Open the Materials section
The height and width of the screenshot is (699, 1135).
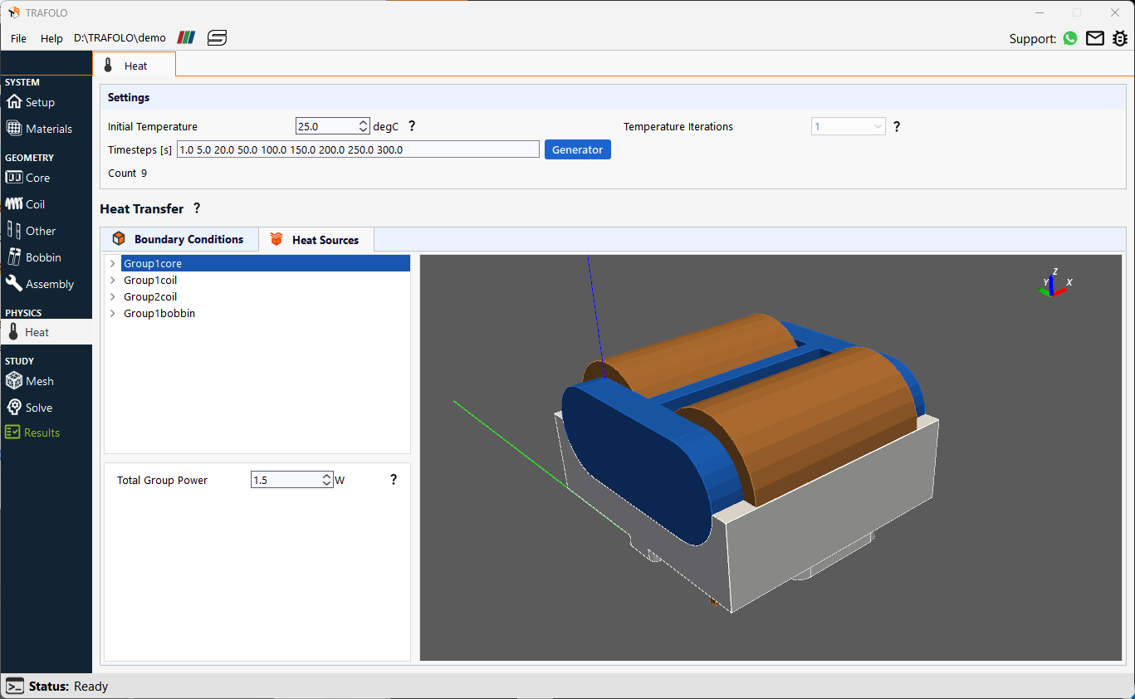pyautogui.click(x=46, y=128)
